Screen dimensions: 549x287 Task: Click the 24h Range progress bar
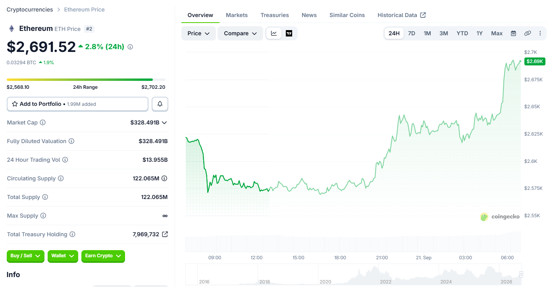pos(86,80)
